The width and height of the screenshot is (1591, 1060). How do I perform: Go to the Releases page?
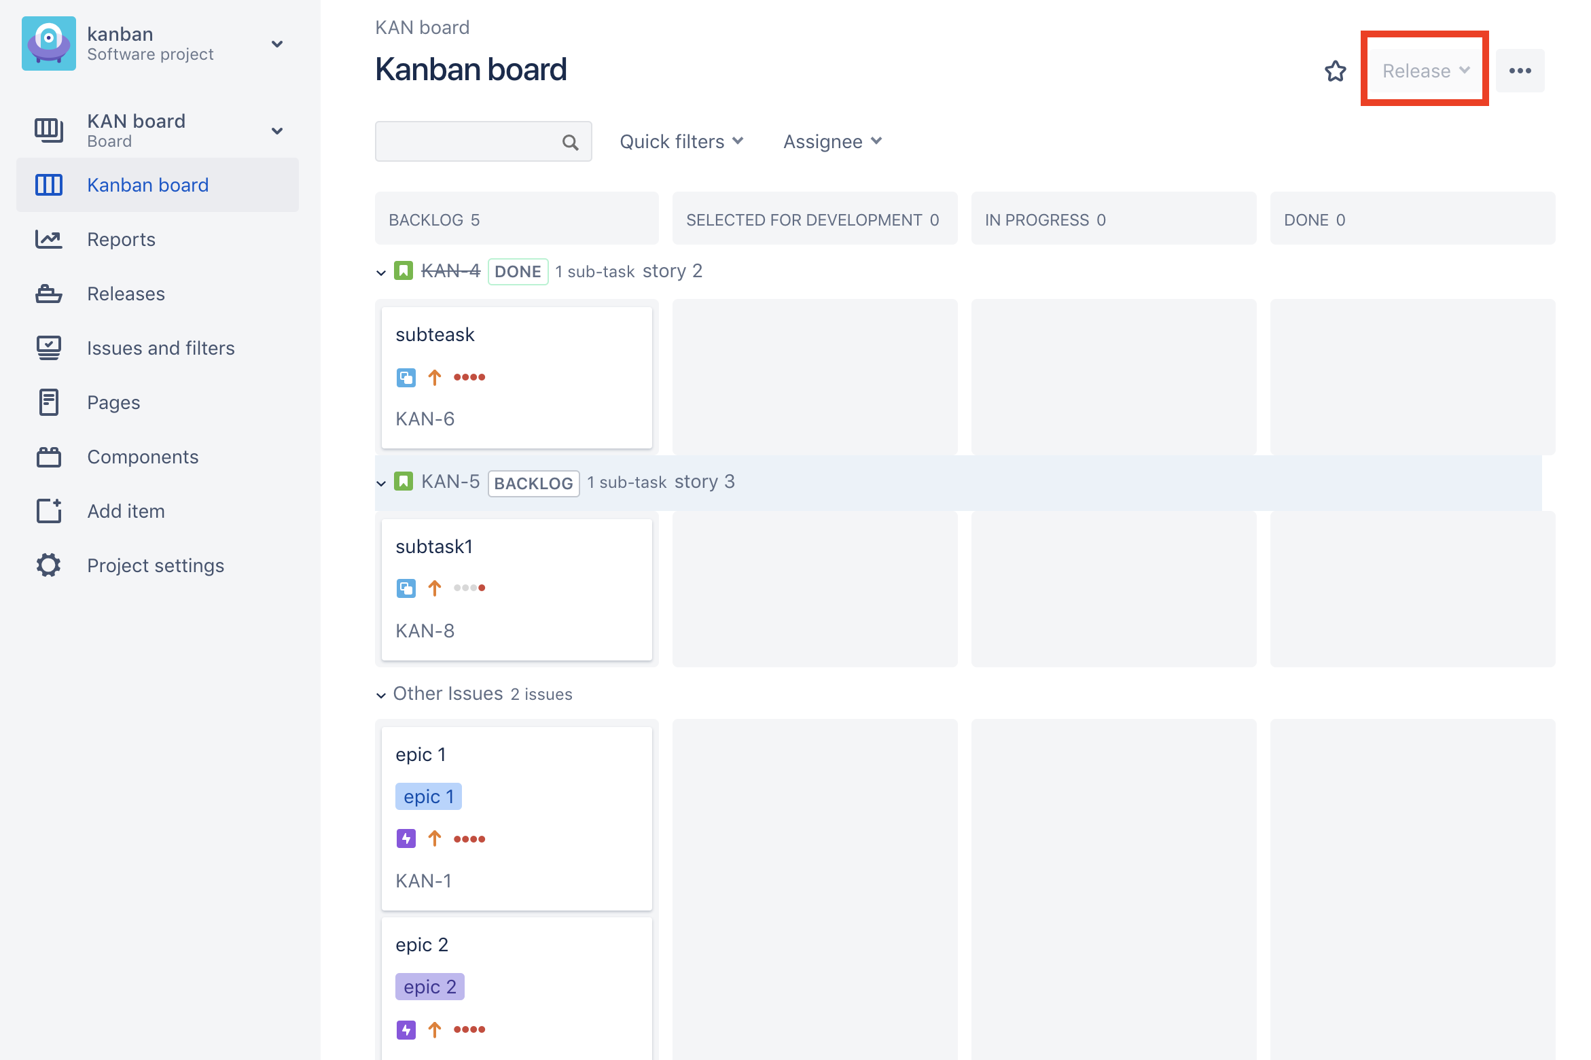click(126, 294)
